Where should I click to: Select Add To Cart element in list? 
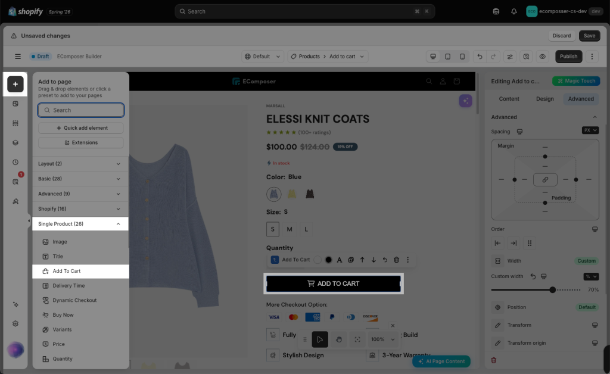[80, 271]
